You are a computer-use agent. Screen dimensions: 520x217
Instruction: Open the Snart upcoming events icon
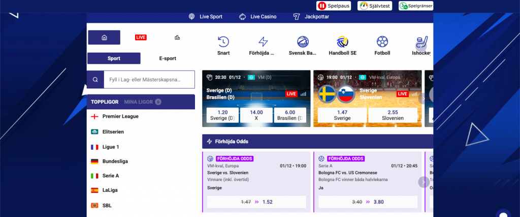(x=223, y=42)
